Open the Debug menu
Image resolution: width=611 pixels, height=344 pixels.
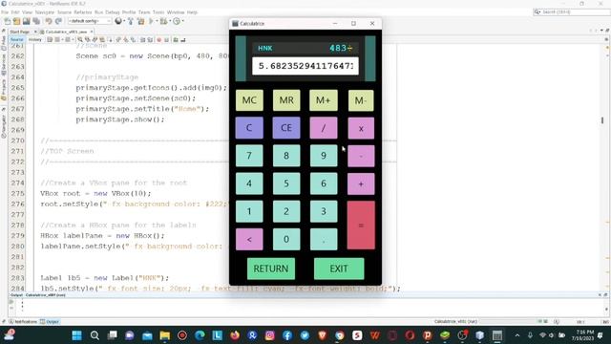tap(113, 12)
